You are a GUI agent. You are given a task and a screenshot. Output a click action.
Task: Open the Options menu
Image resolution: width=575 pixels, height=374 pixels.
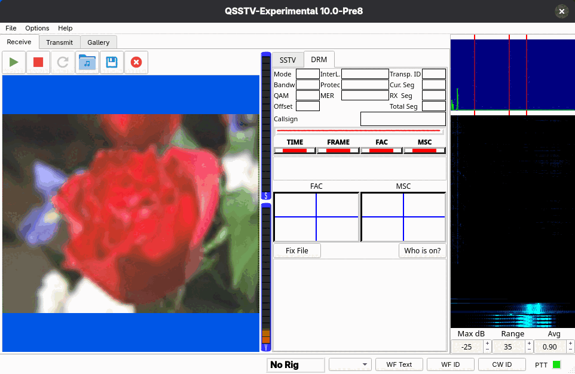point(37,28)
